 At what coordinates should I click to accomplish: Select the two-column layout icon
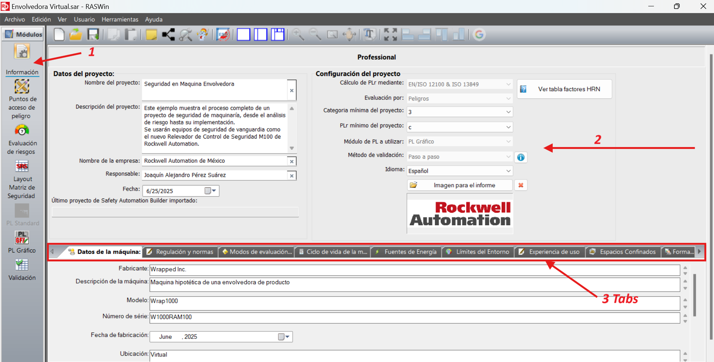click(x=261, y=35)
